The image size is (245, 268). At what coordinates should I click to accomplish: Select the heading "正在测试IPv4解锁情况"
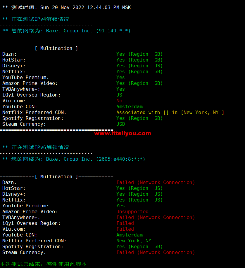point(40,19)
